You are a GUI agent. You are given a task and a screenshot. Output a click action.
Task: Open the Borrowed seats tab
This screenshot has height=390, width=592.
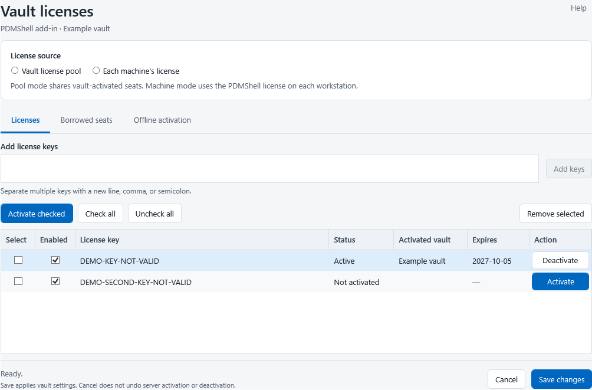[x=87, y=120]
